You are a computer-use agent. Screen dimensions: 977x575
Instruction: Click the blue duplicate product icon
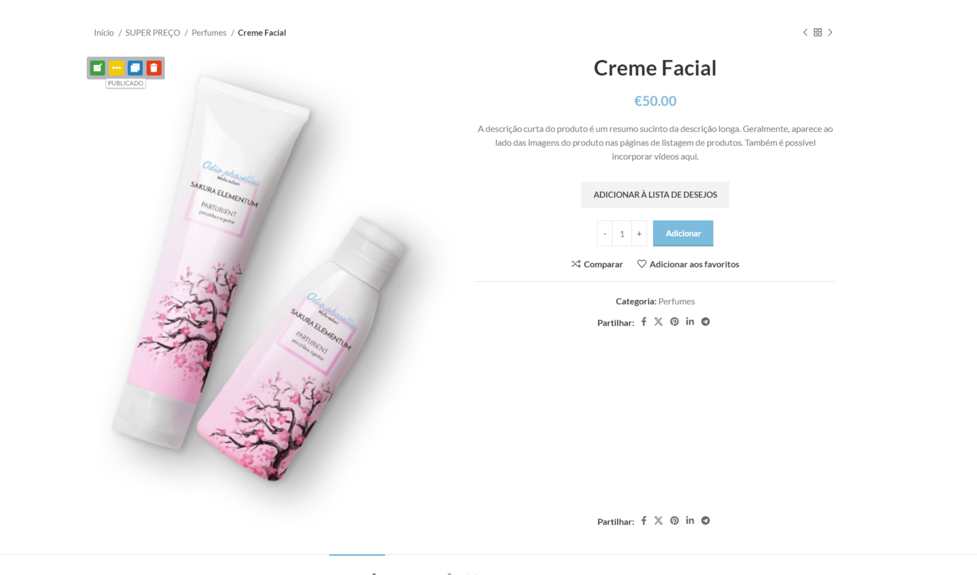pyautogui.click(x=135, y=68)
